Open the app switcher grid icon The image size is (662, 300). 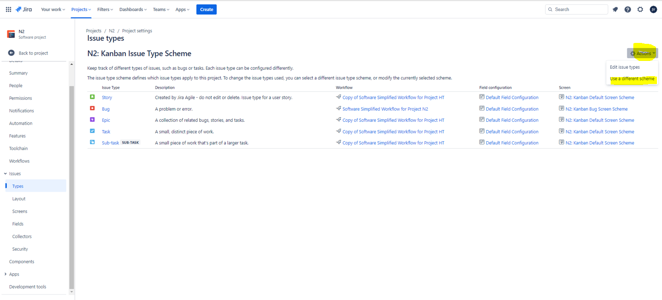pos(8,9)
